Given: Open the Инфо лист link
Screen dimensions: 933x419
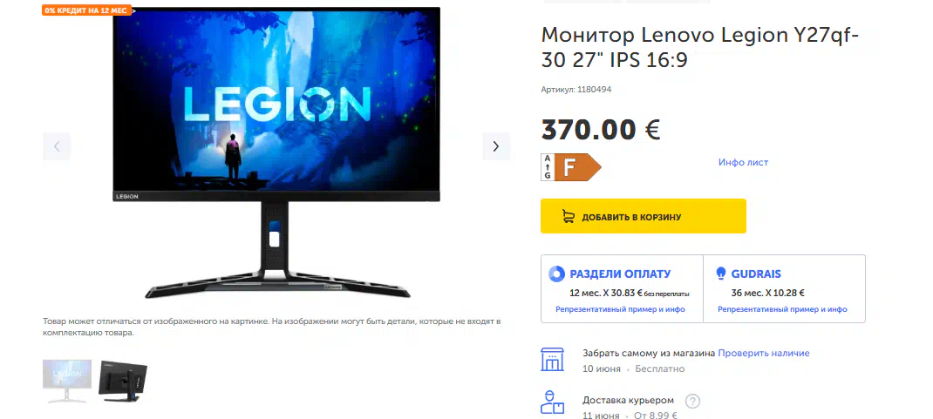Looking at the screenshot, I should point(743,162).
